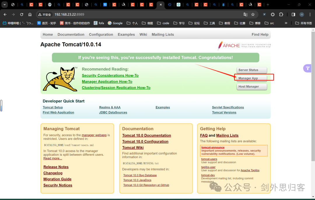Click the vertical page scrollbar thumb
315x200 pixels.
pos(313,96)
